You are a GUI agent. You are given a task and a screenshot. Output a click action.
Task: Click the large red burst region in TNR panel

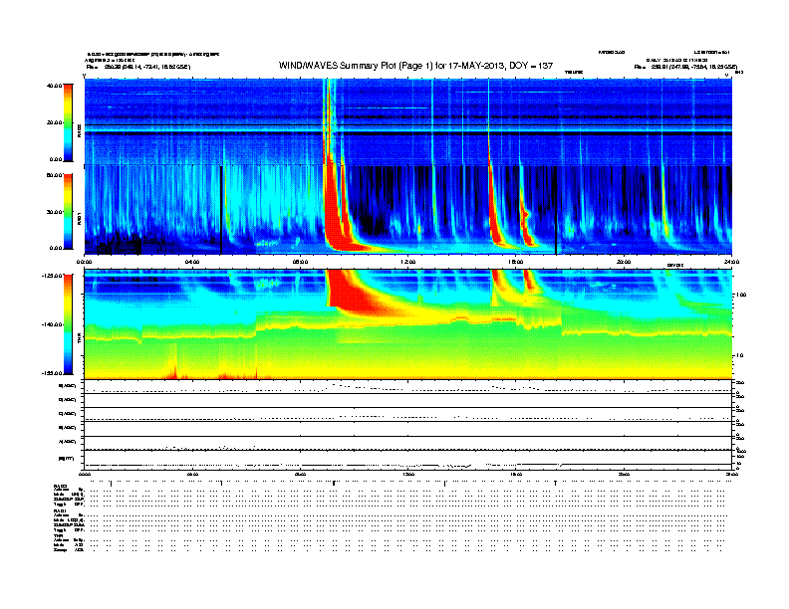point(353,292)
